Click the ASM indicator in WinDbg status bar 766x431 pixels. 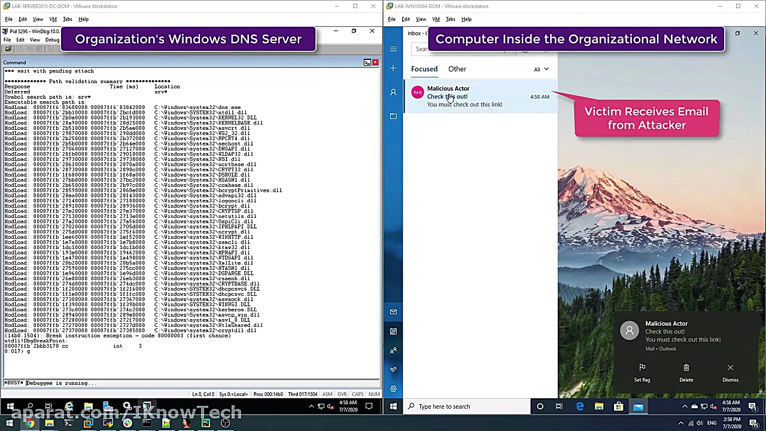(327, 394)
